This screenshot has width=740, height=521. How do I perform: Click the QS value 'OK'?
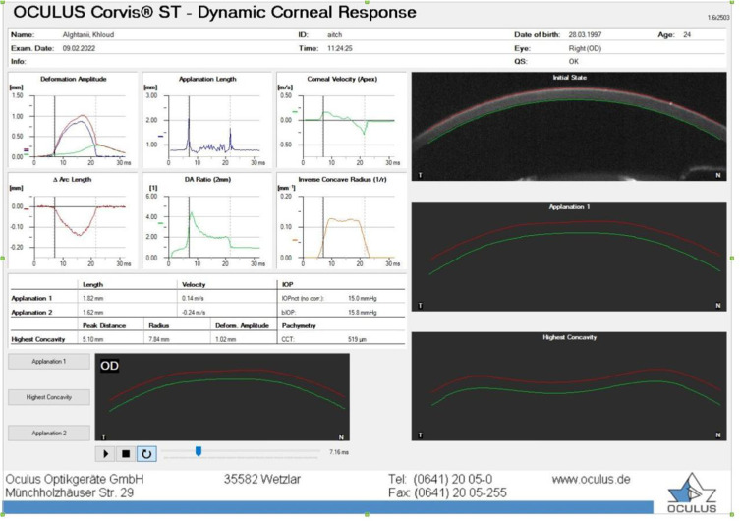(x=573, y=61)
